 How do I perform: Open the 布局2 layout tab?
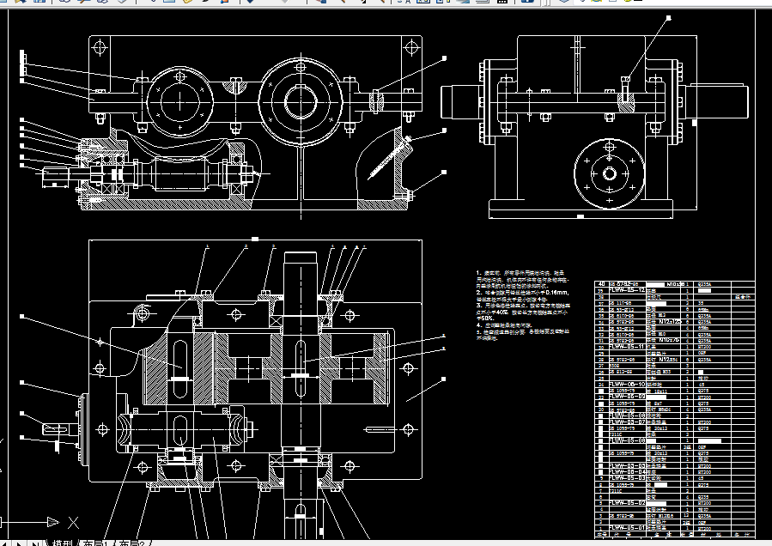132,543
